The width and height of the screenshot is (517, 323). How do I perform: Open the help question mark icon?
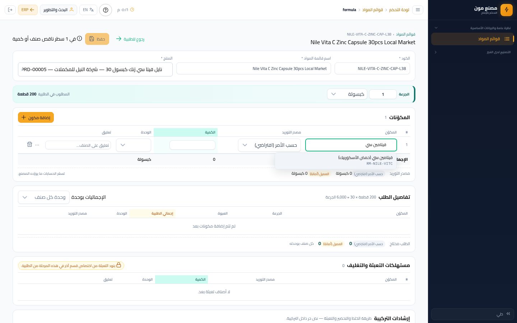(106, 10)
